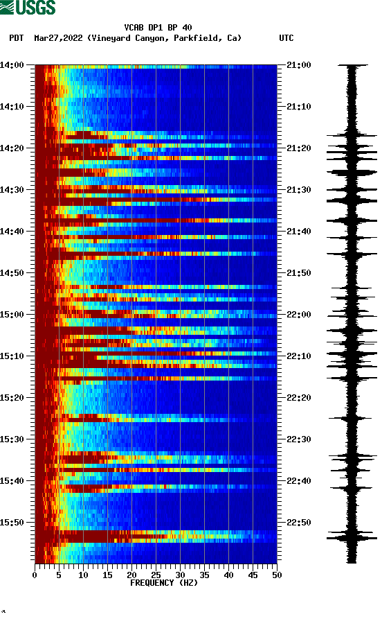
Task: Click the 21:00 UTC time label
Action: click(x=299, y=65)
